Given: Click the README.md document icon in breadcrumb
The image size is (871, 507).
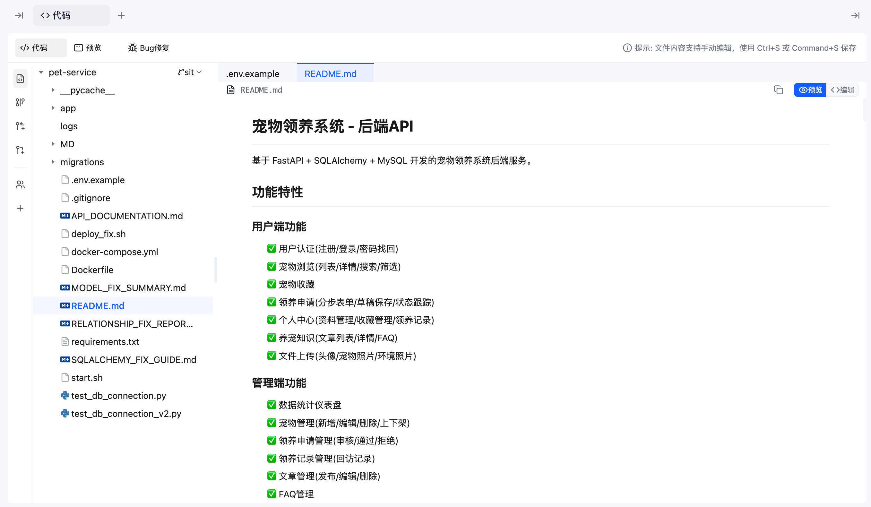Looking at the screenshot, I should pyautogui.click(x=230, y=90).
